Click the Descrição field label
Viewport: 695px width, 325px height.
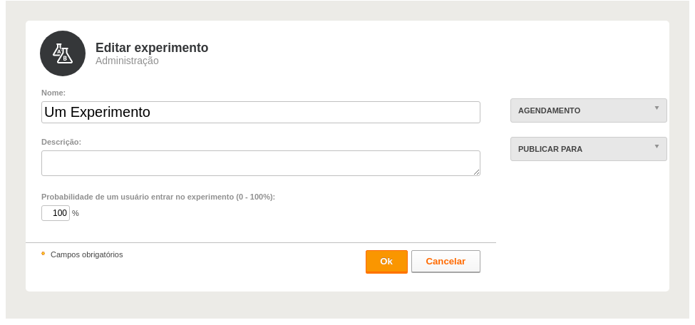[x=61, y=142]
